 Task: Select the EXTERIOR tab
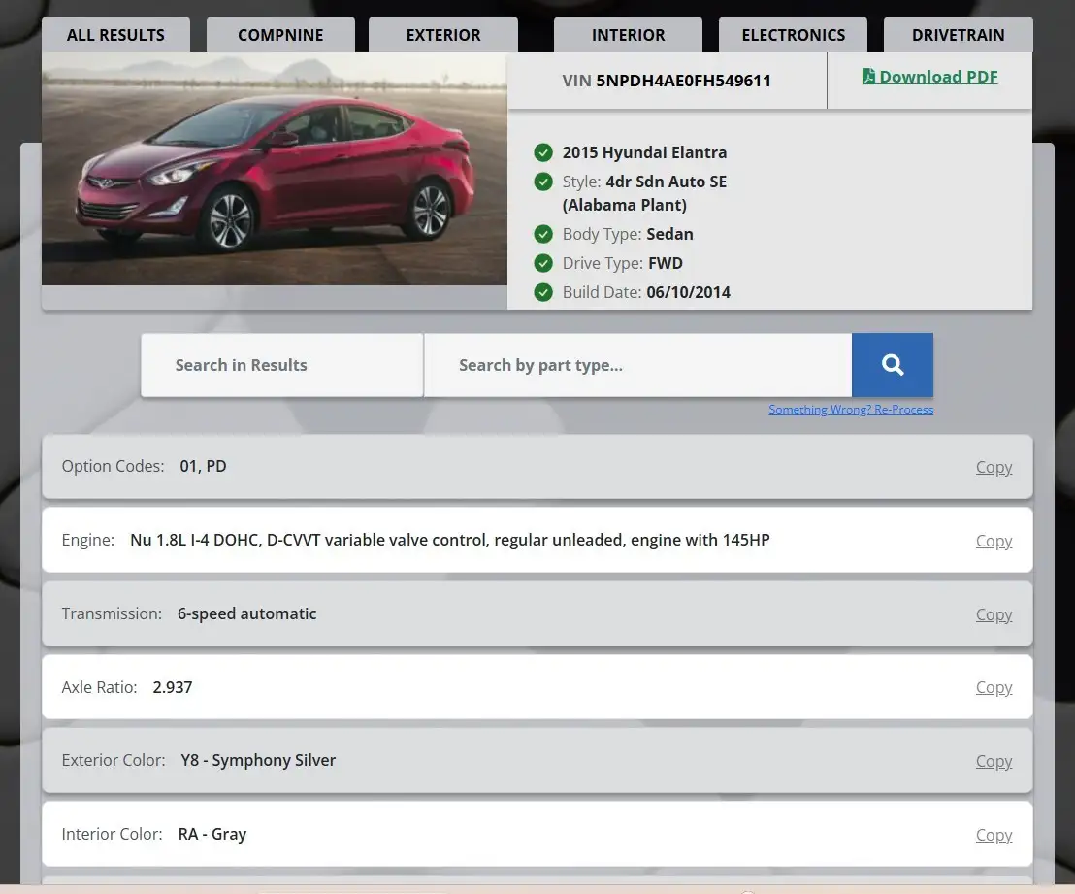click(x=442, y=35)
